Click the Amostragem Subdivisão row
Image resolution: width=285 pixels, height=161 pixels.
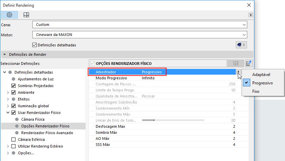click(168, 102)
